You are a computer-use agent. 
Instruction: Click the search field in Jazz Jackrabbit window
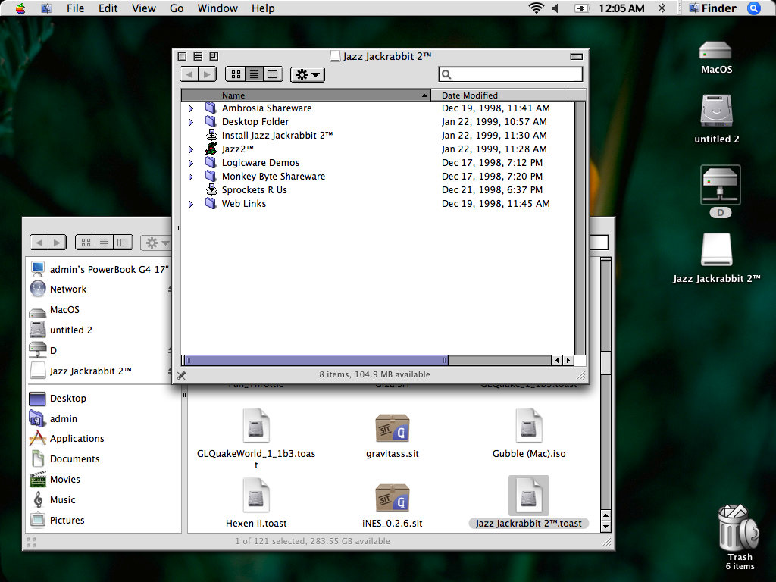click(510, 74)
